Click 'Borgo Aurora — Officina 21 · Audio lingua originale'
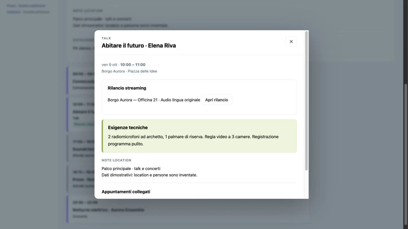The width and height of the screenshot is (408, 229). 154,100
